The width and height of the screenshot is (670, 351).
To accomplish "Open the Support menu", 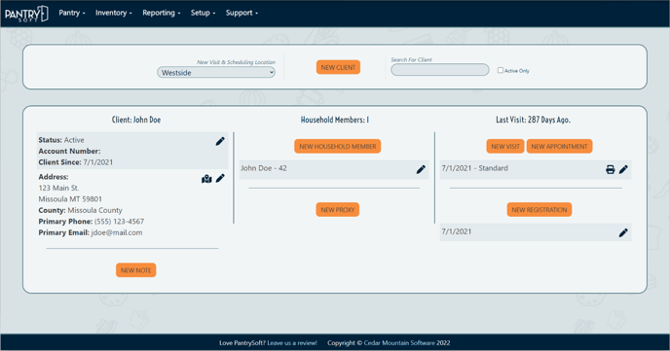I will [242, 13].
